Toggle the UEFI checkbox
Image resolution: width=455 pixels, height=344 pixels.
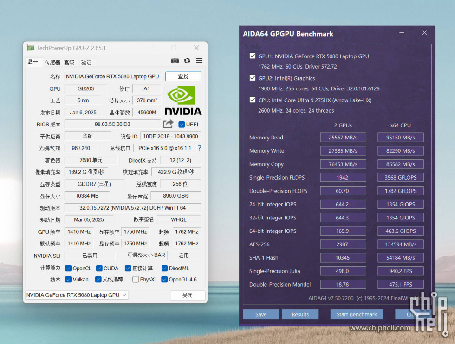pyautogui.click(x=182, y=125)
